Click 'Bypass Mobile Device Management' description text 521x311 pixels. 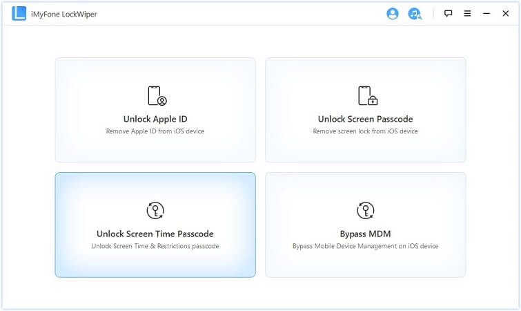tap(365, 246)
